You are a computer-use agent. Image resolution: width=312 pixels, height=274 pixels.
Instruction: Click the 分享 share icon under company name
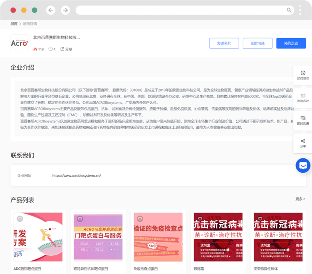[62, 49]
